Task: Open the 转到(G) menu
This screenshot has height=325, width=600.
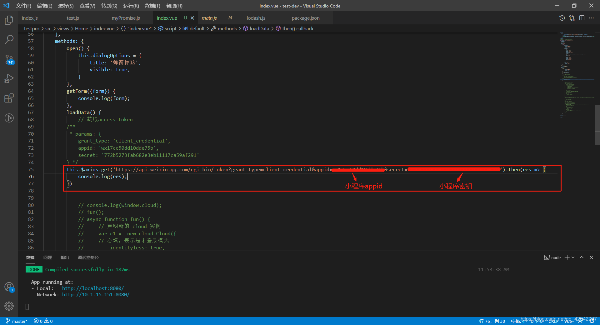Action: tap(109, 6)
